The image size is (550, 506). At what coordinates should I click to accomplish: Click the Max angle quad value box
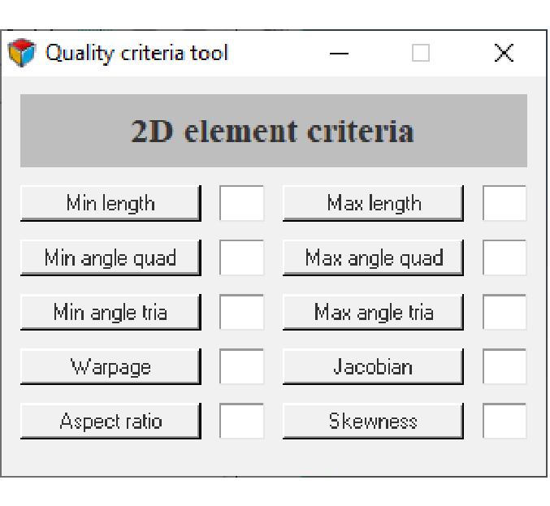tap(505, 258)
